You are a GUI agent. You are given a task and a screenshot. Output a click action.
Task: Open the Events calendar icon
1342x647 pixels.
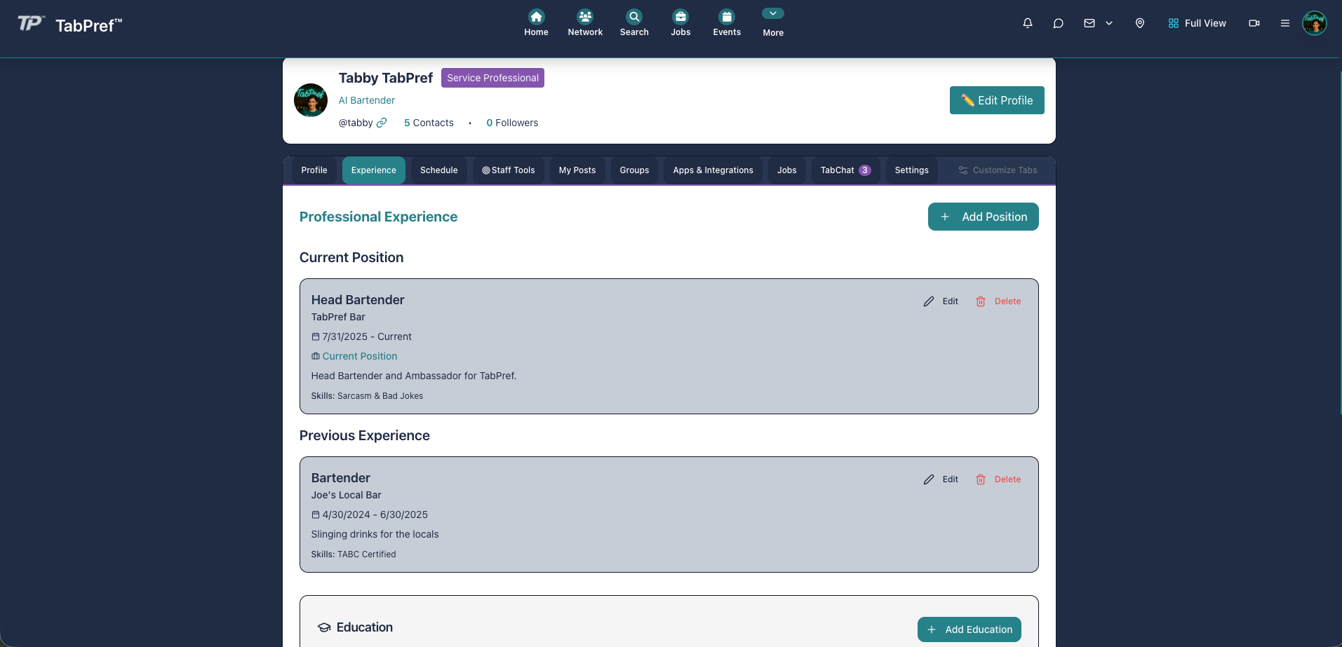[727, 17]
